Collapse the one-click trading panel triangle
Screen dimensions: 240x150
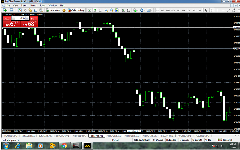pos(3,15)
